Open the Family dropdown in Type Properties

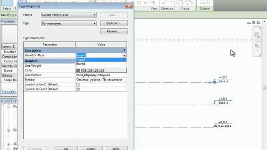click(x=69, y=15)
